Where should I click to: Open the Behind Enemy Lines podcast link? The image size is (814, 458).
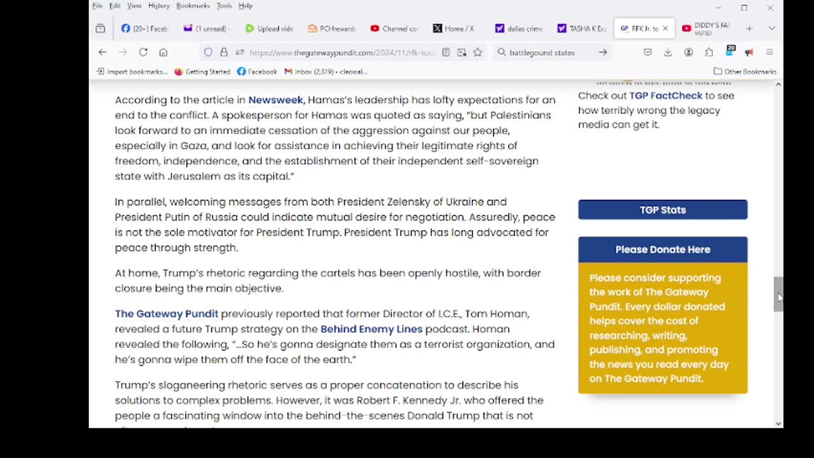(371, 329)
